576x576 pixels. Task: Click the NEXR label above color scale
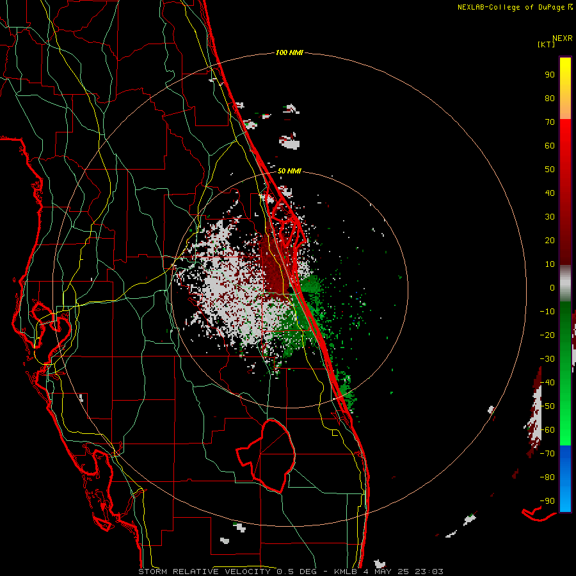tap(563, 38)
